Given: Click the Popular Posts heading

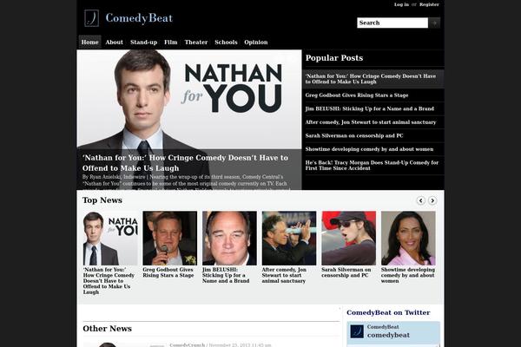Looking at the screenshot, I should 334,58.
